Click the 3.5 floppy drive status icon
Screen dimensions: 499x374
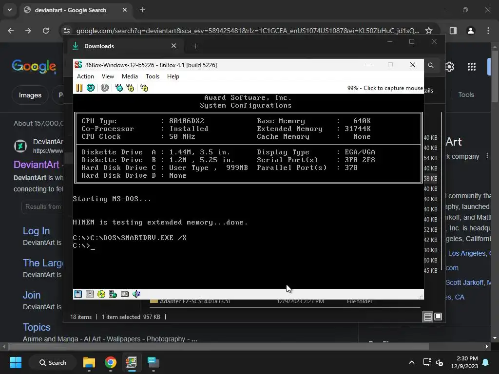tap(78, 294)
